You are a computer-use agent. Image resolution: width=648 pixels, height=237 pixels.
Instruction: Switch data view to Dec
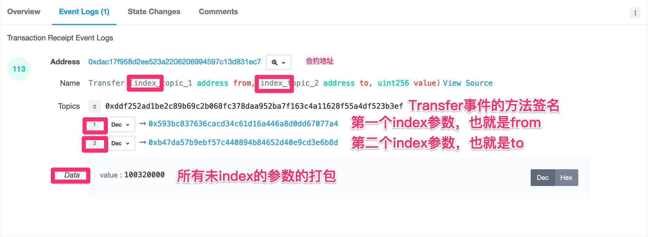coord(542,178)
